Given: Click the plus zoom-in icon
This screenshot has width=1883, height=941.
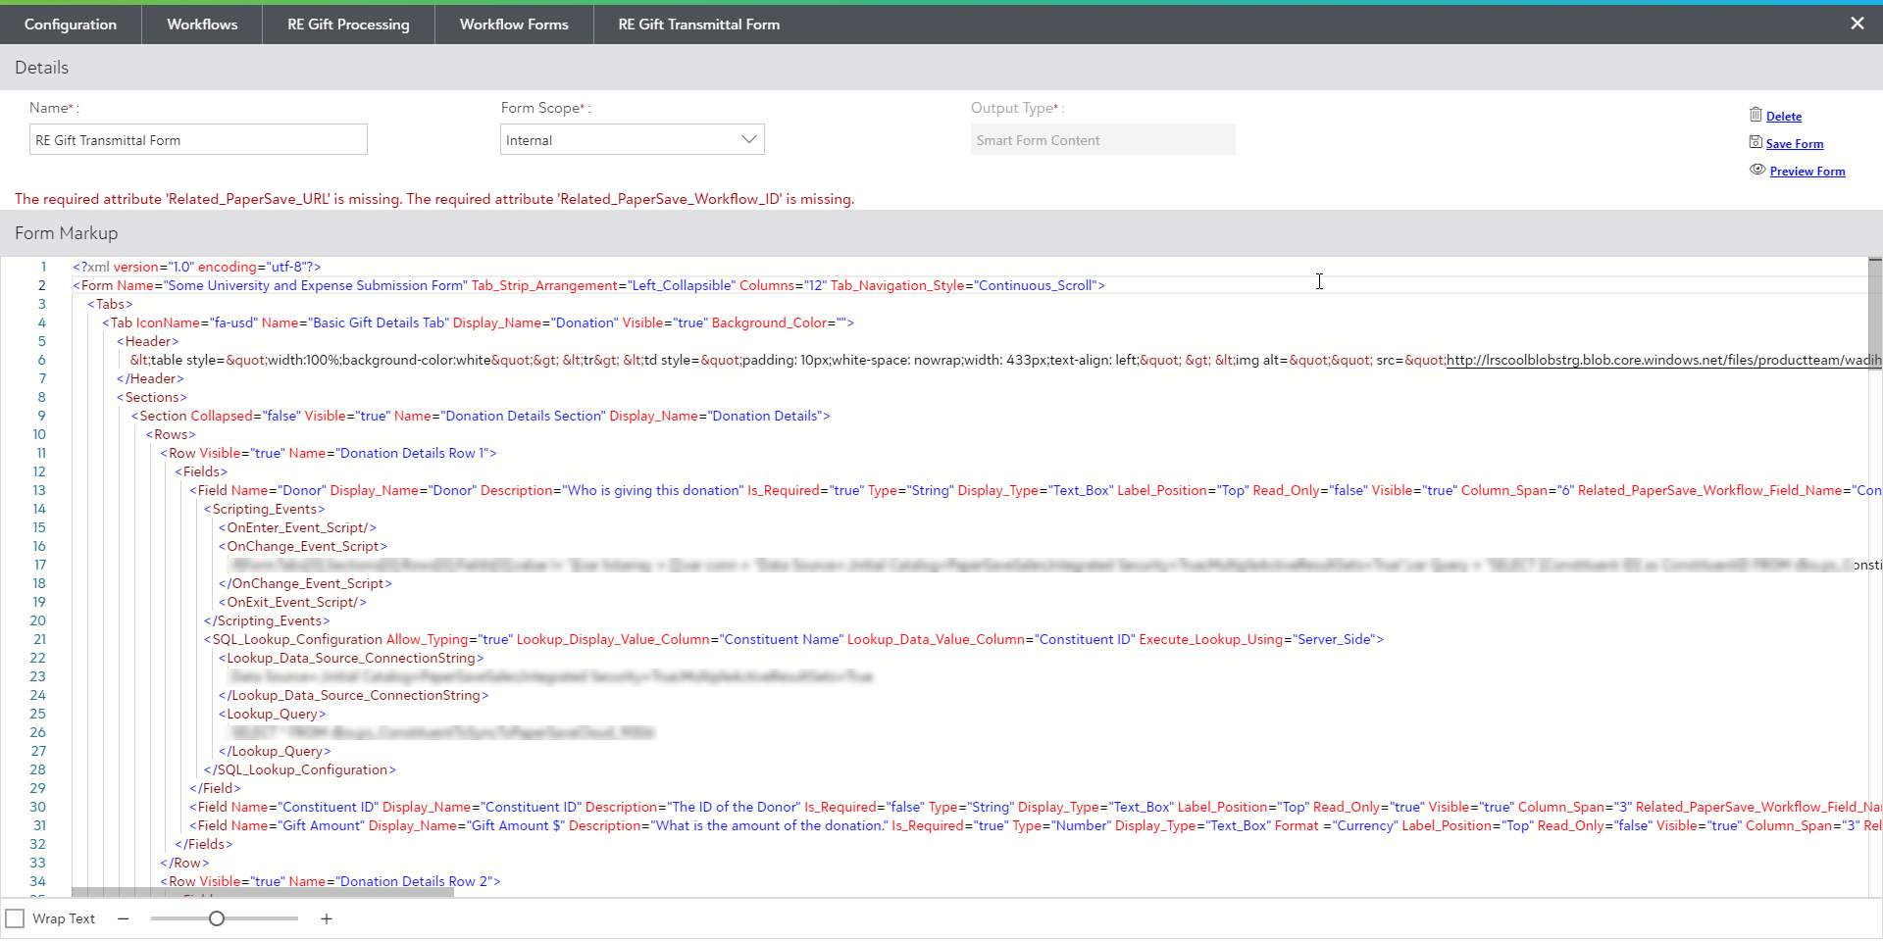Looking at the screenshot, I should 327,918.
